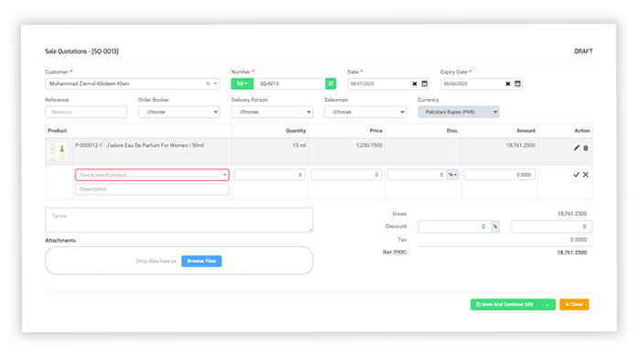Click the Save And Continue Edit button
The height and width of the screenshot is (357, 640).
pos(504,305)
